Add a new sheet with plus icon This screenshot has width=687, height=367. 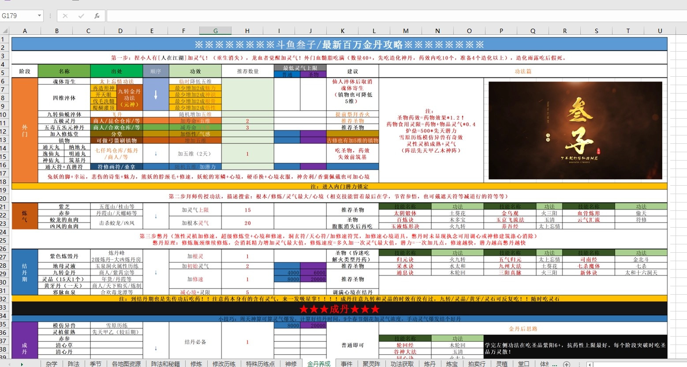[567, 364]
